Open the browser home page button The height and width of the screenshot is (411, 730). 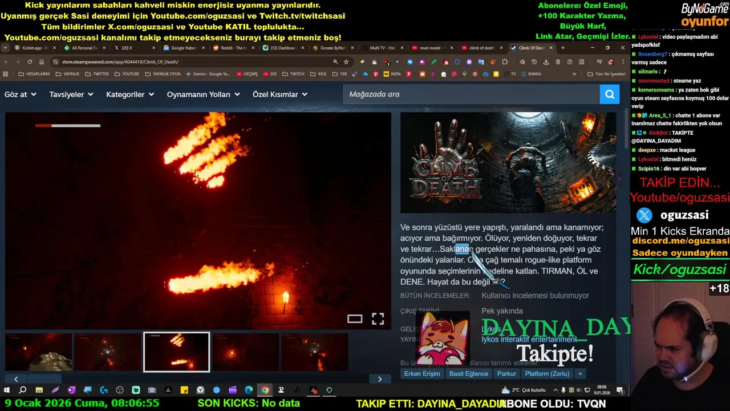pyautogui.click(x=42, y=62)
